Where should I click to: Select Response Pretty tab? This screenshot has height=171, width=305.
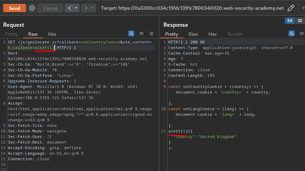pos(171,34)
